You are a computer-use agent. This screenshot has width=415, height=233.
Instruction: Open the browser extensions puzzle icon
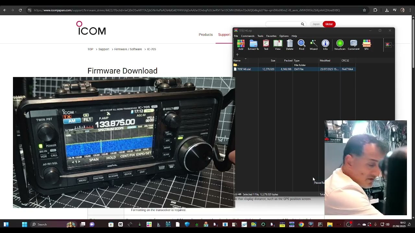point(375,10)
